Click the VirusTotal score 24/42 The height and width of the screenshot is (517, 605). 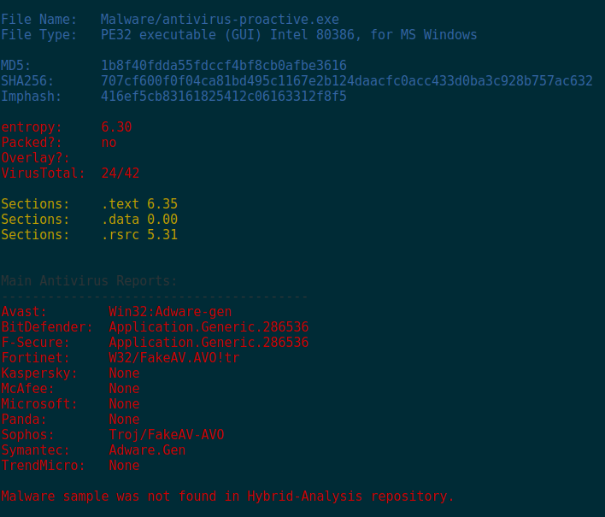tap(120, 173)
